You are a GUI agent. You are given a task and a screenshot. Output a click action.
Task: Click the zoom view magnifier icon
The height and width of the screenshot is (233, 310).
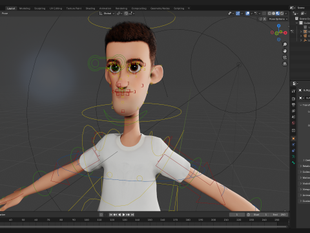pyautogui.click(x=285, y=45)
